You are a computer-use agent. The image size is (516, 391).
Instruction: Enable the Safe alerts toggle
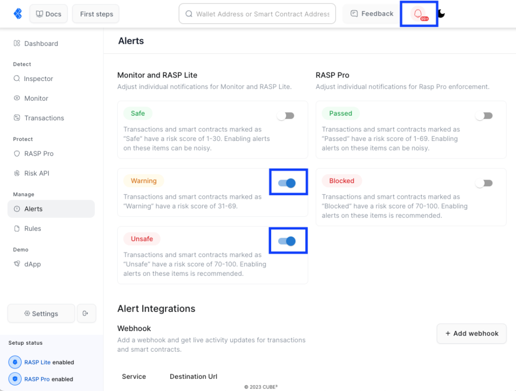coord(286,116)
